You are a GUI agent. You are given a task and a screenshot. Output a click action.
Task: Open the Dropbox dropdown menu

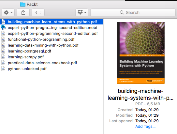[82, 12]
